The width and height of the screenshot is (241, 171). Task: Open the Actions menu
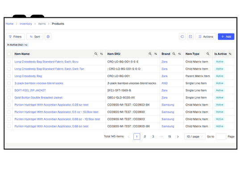point(206,37)
